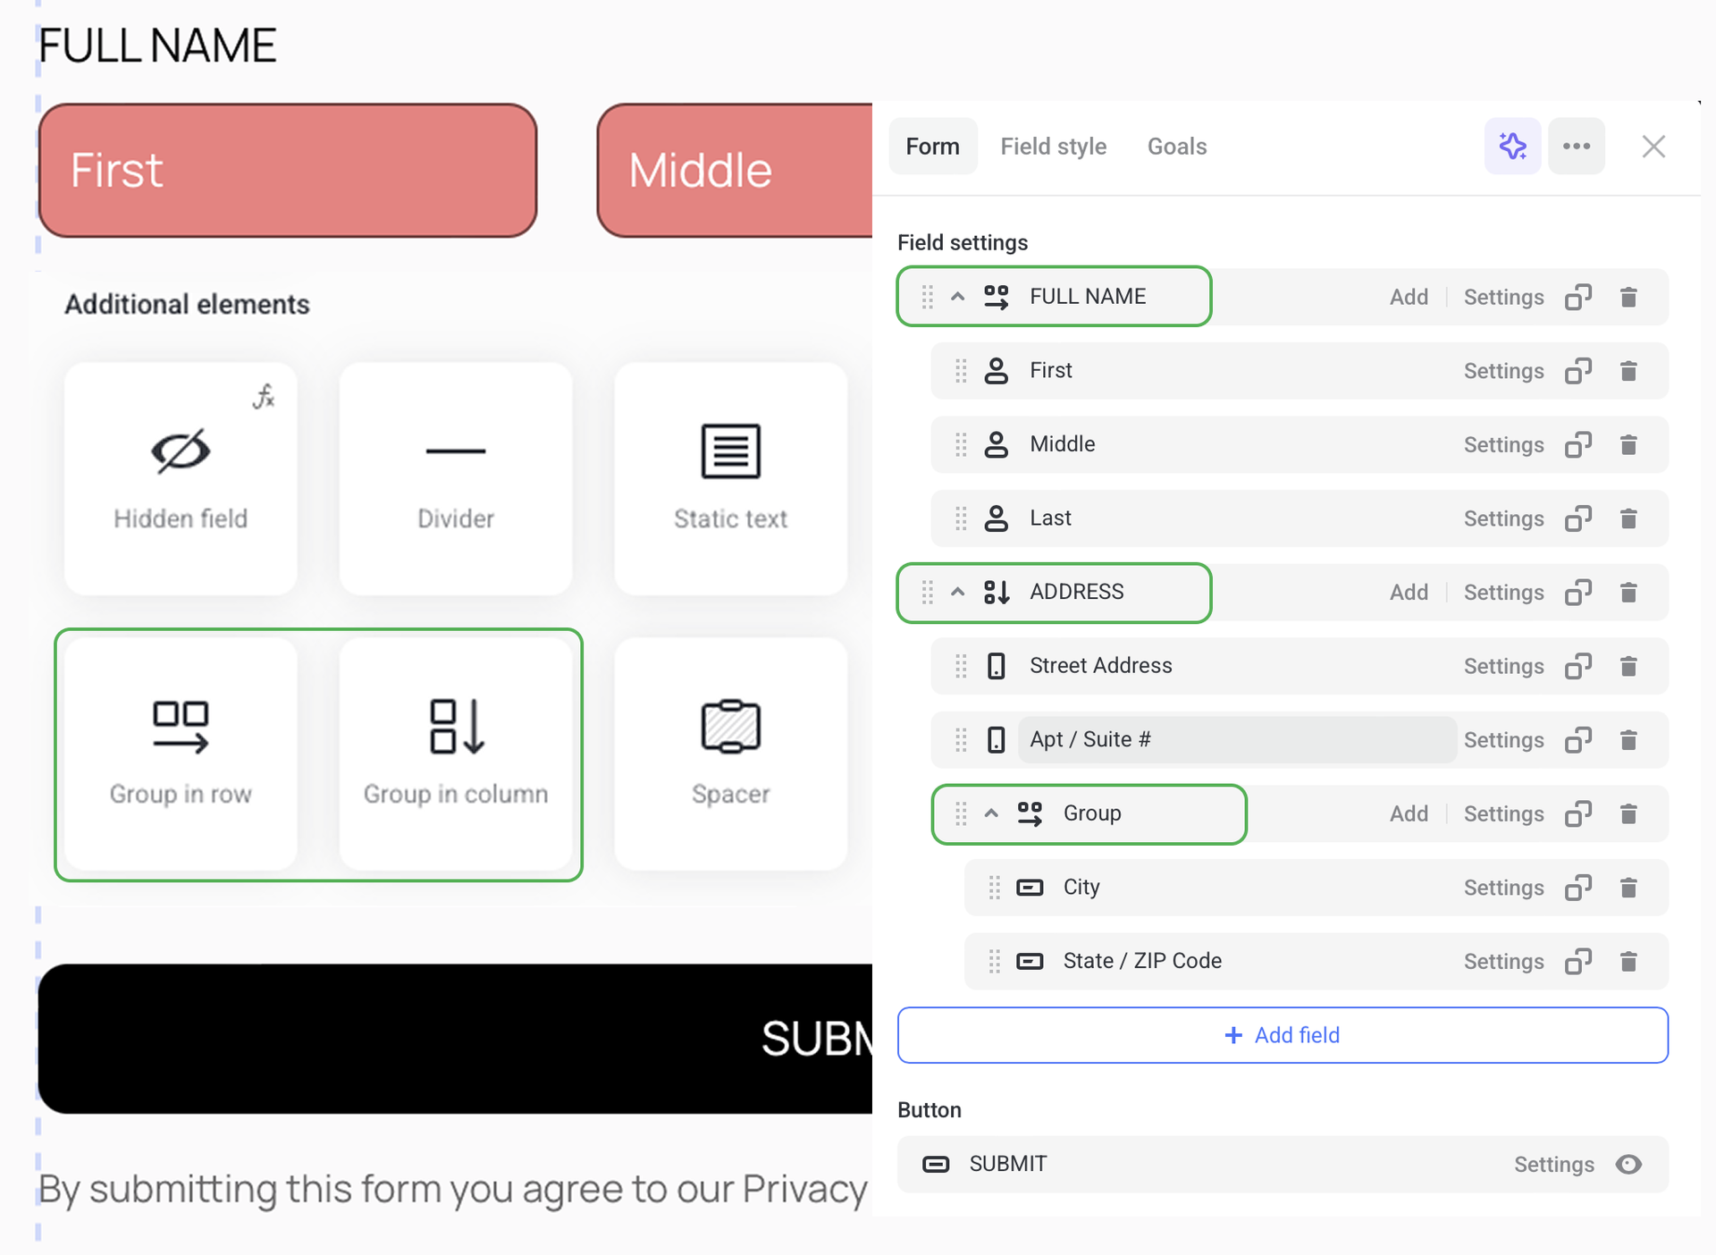1716x1255 pixels.
Task: Click the Add field button
Action: (1283, 1035)
